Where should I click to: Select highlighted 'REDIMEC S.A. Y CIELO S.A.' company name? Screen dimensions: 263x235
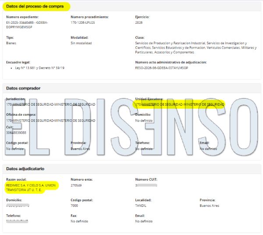[x=31, y=188]
